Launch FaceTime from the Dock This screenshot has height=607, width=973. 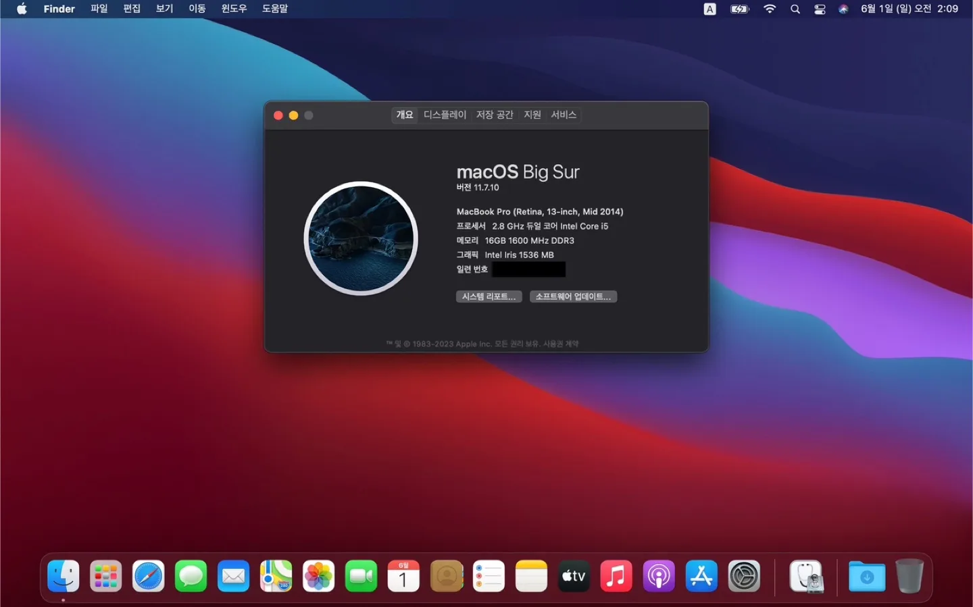[x=361, y=576]
